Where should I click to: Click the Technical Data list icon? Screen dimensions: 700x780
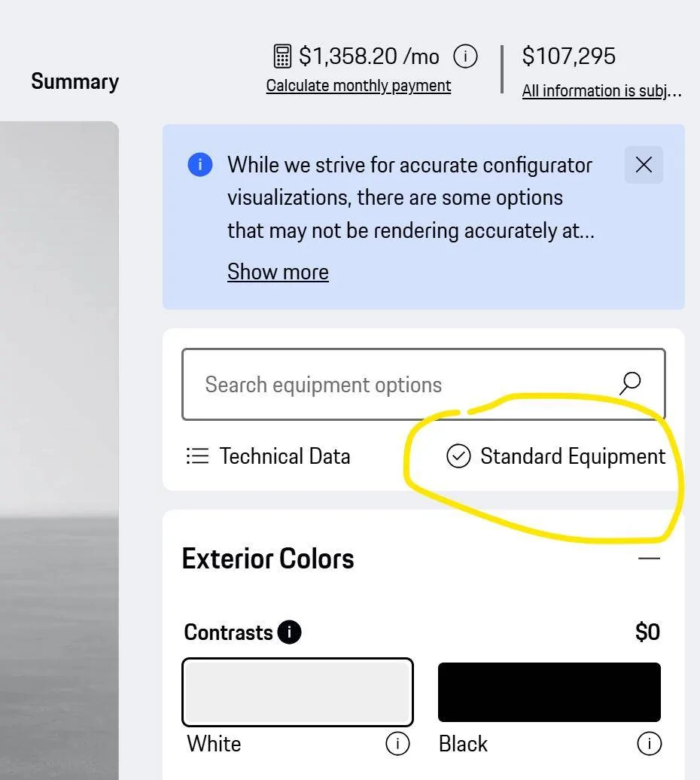coord(197,456)
